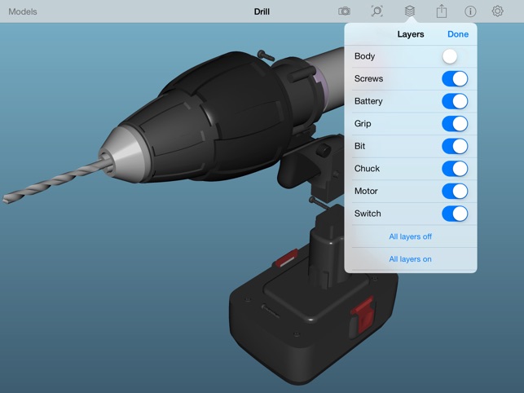
Task: Tap the Battery layer label
Action: click(368, 101)
